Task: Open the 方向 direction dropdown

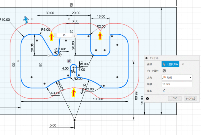Action: click(x=177, y=78)
